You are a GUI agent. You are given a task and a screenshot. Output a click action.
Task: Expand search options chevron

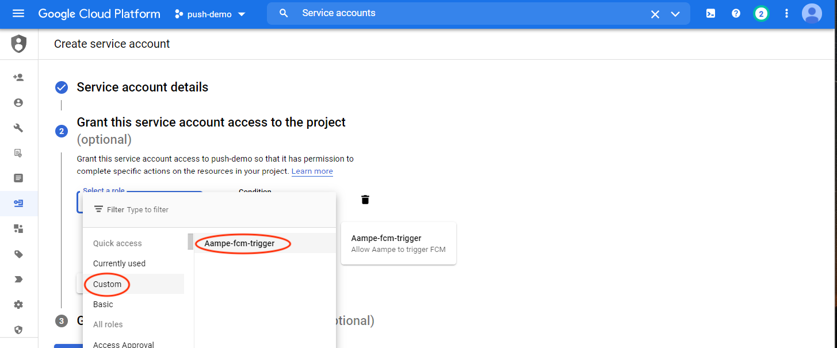pyautogui.click(x=675, y=14)
